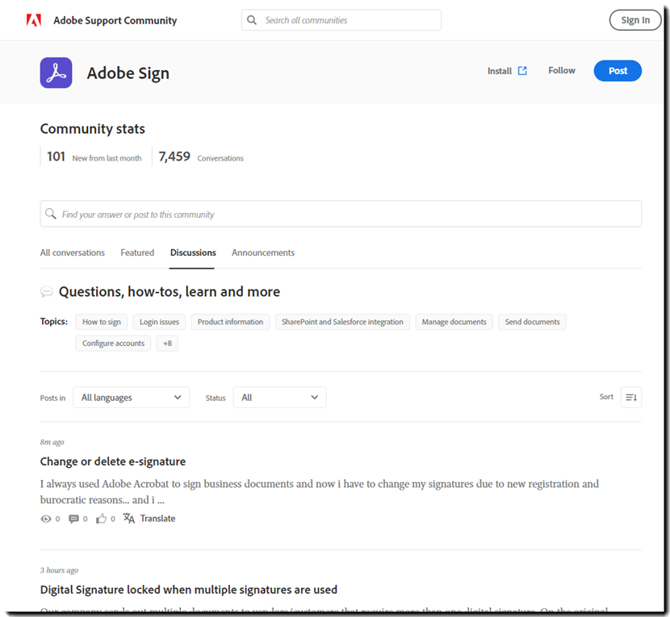Click the comments icon on first post
670x617 pixels.
pyautogui.click(x=74, y=519)
